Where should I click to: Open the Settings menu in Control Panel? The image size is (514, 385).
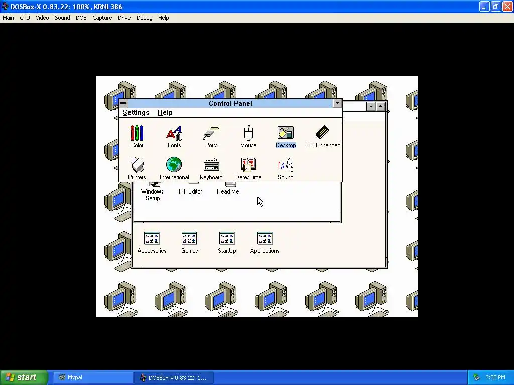136,113
